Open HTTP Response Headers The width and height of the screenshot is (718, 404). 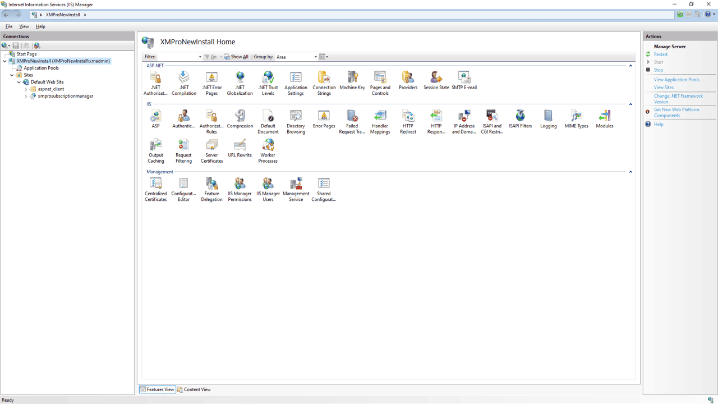tap(436, 122)
